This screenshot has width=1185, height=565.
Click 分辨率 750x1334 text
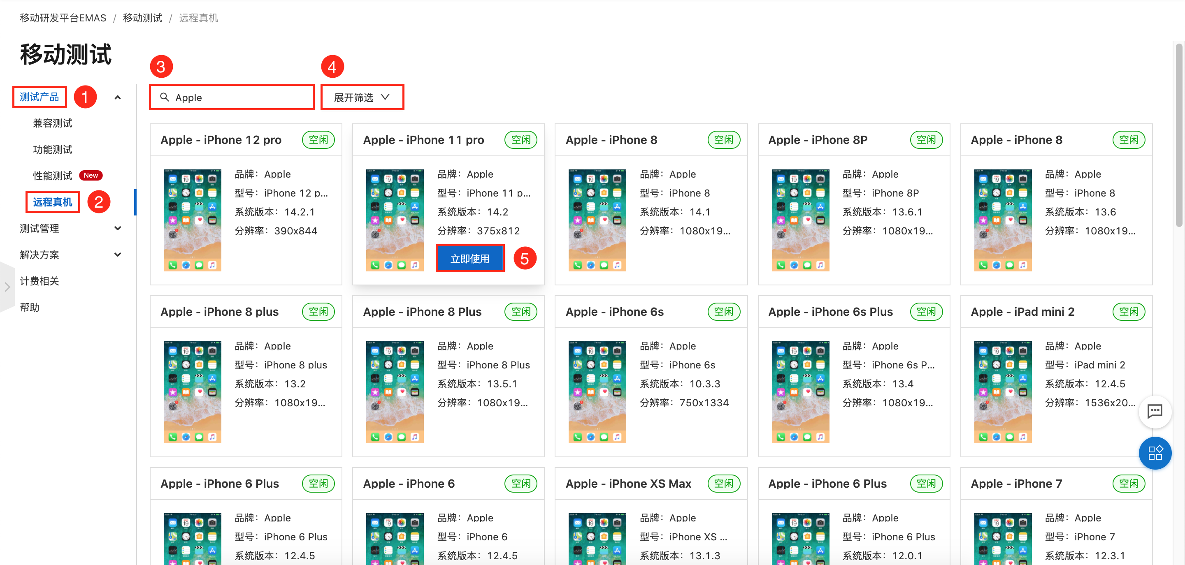point(684,403)
